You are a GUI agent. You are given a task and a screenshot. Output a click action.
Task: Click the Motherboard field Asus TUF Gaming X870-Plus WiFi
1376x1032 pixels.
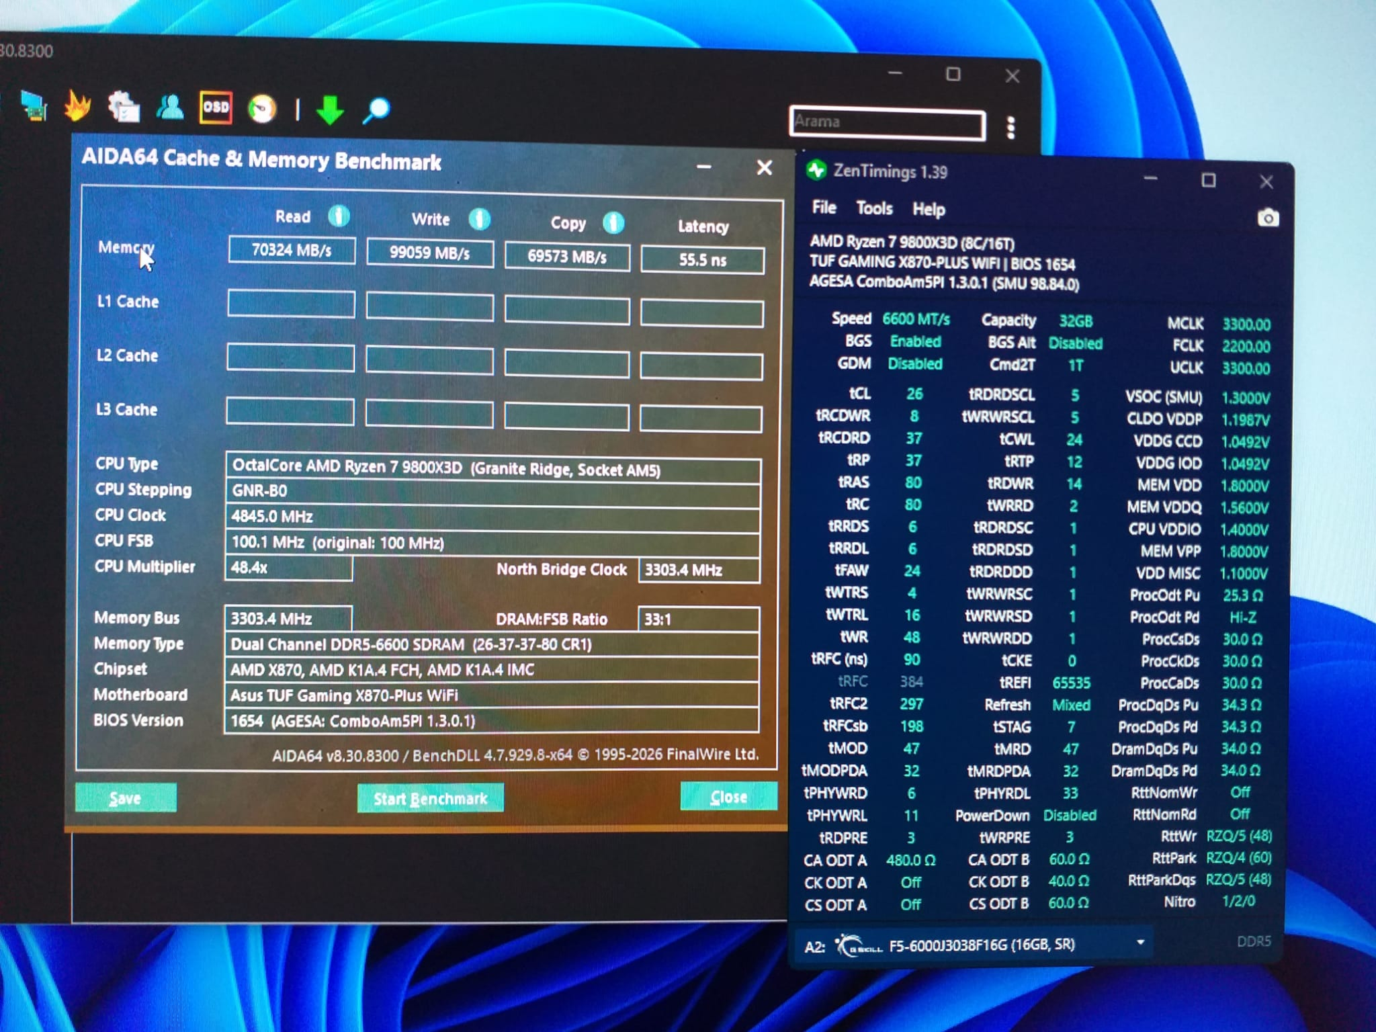pos(492,695)
